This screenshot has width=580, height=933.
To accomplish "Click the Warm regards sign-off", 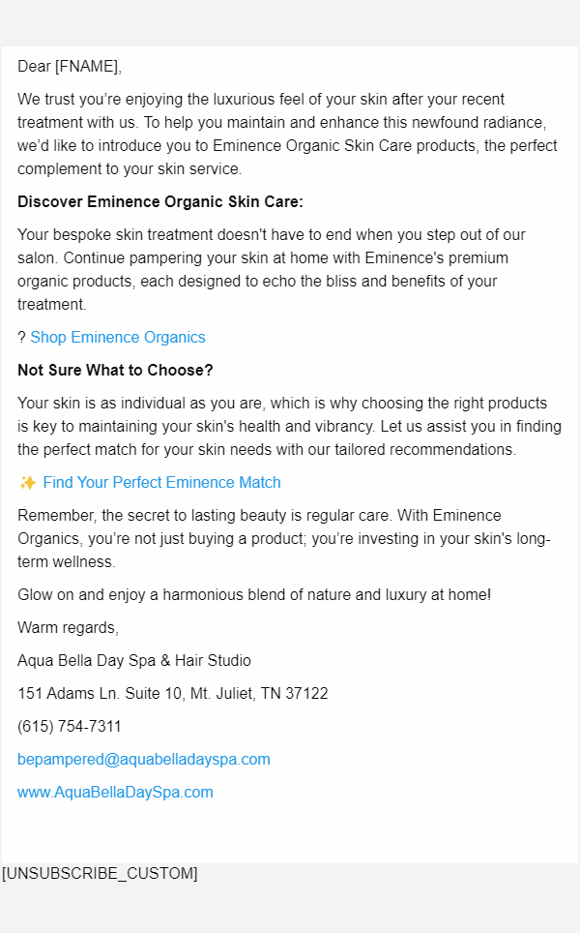I will (68, 628).
